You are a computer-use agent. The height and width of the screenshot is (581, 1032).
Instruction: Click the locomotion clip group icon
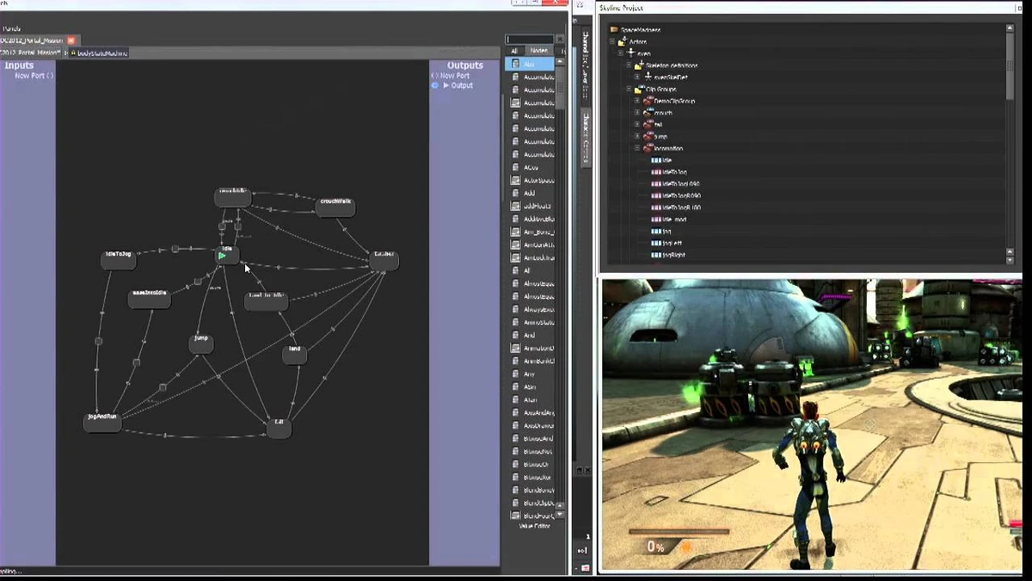tap(647, 146)
